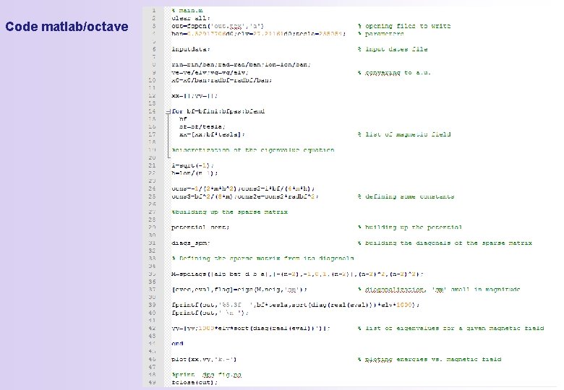Select line number 25 in the gutter
Screen dimensions: 564x390
click(152, 196)
